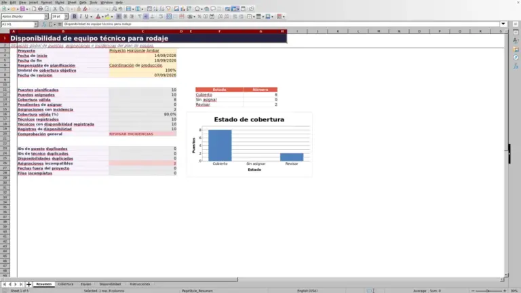Image resolution: width=521 pixels, height=293 pixels.
Task: Toggle Freeze Rows and Columns
Action: coord(234,9)
